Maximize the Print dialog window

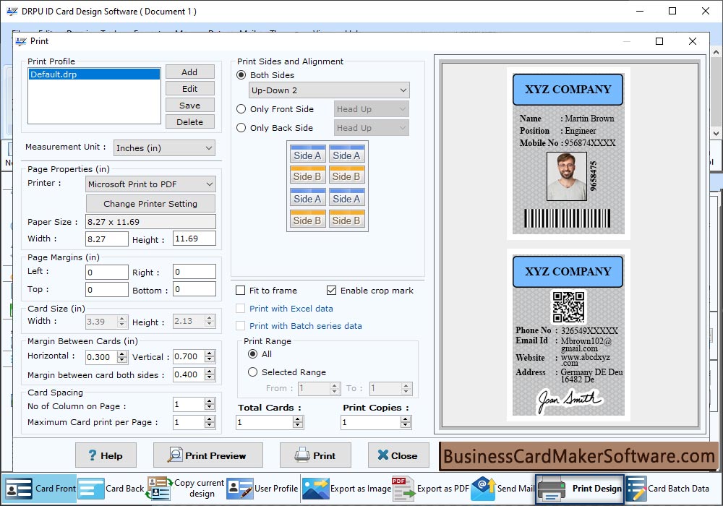click(x=659, y=41)
